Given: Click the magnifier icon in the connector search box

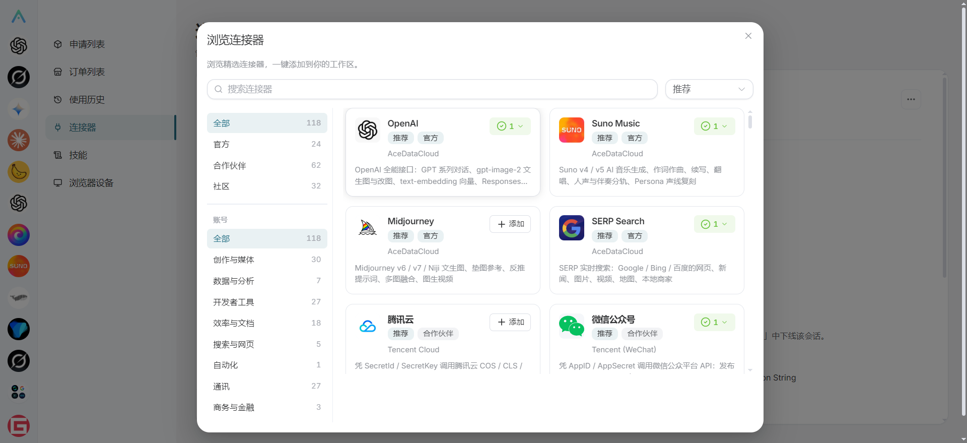Looking at the screenshot, I should (219, 89).
